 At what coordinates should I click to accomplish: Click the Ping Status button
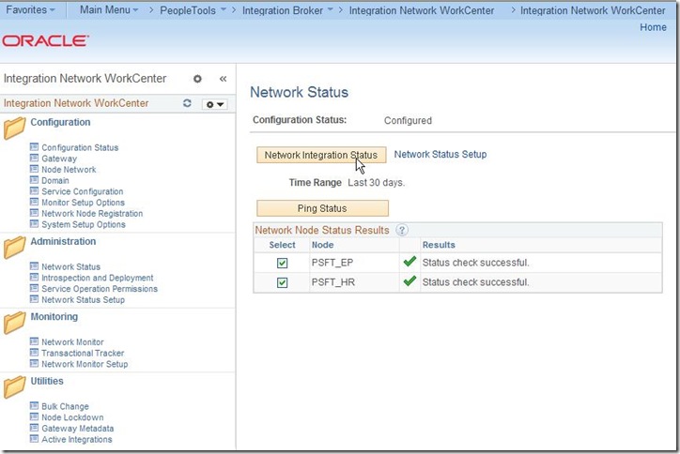point(322,208)
